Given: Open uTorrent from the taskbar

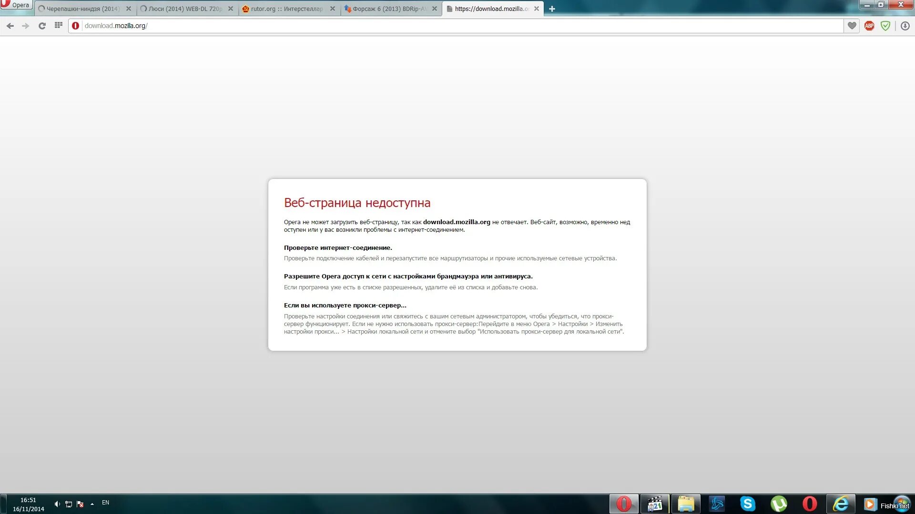Looking at the screenshot, I should (x=779, y=504).
